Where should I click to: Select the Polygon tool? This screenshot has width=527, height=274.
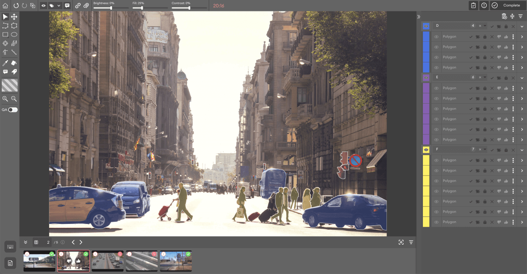[x=13, y=26]
